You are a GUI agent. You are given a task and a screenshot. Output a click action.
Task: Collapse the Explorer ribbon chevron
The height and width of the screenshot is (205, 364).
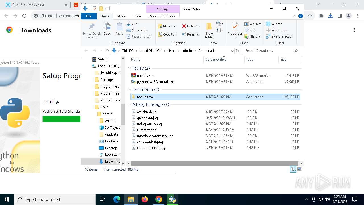295,16
